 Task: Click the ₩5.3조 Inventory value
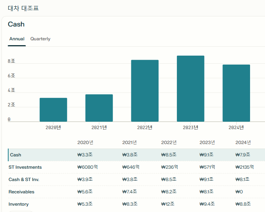point(85,204)
